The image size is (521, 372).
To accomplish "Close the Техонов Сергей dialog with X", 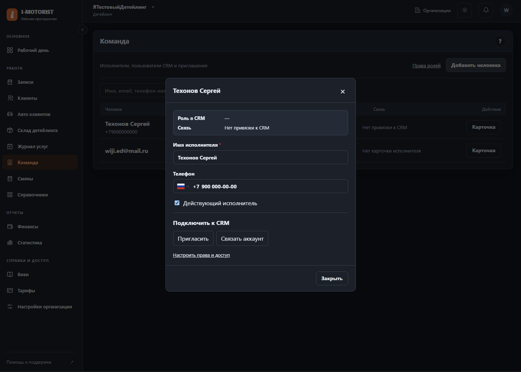I will (343, 91).
